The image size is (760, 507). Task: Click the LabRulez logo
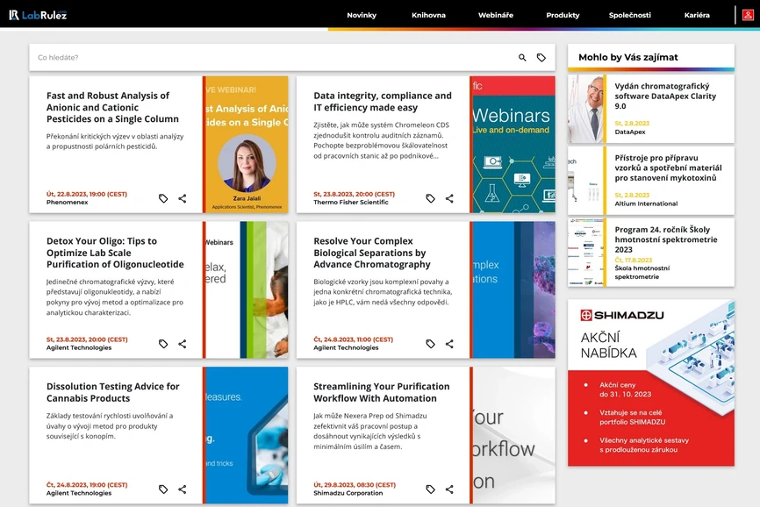click(x=38, y=15)
